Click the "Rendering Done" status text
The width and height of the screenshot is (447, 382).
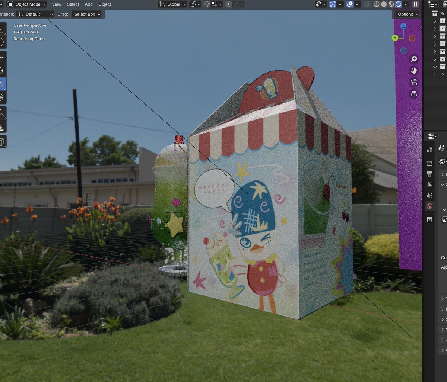(x=29, y=39)
